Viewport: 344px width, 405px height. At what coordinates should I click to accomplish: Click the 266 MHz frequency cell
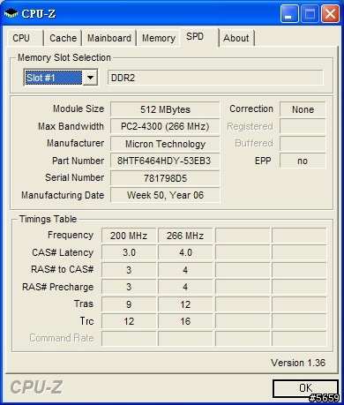point(185,236)
